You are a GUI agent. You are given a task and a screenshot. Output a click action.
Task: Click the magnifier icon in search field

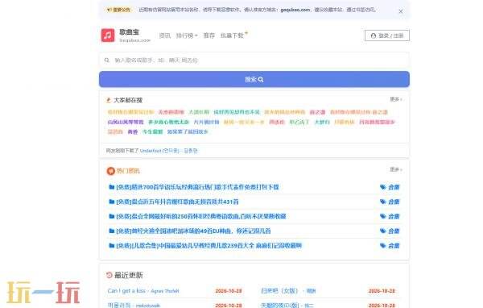click(x=107, y=60)
